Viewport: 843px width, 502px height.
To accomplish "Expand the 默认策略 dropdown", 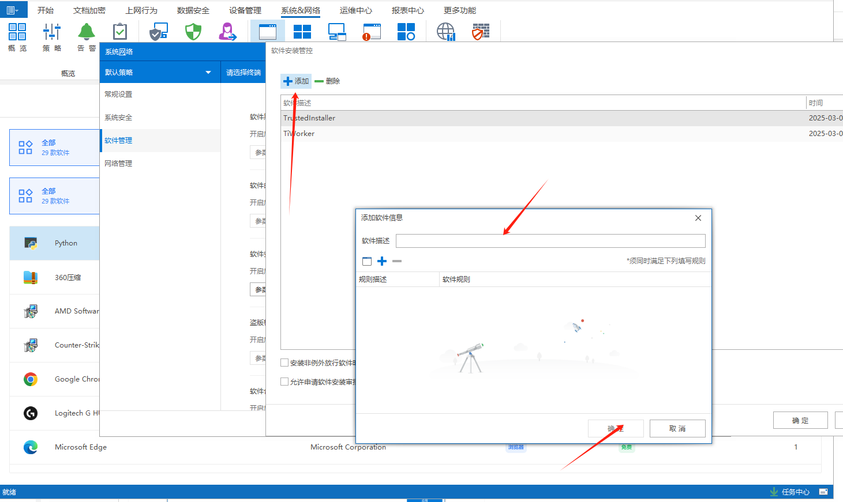I will [x=208, y=73].
